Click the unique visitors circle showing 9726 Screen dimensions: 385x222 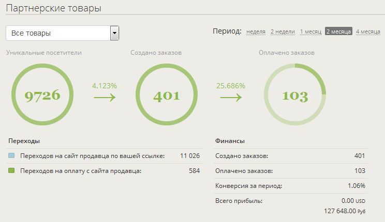tap(42, 95)
